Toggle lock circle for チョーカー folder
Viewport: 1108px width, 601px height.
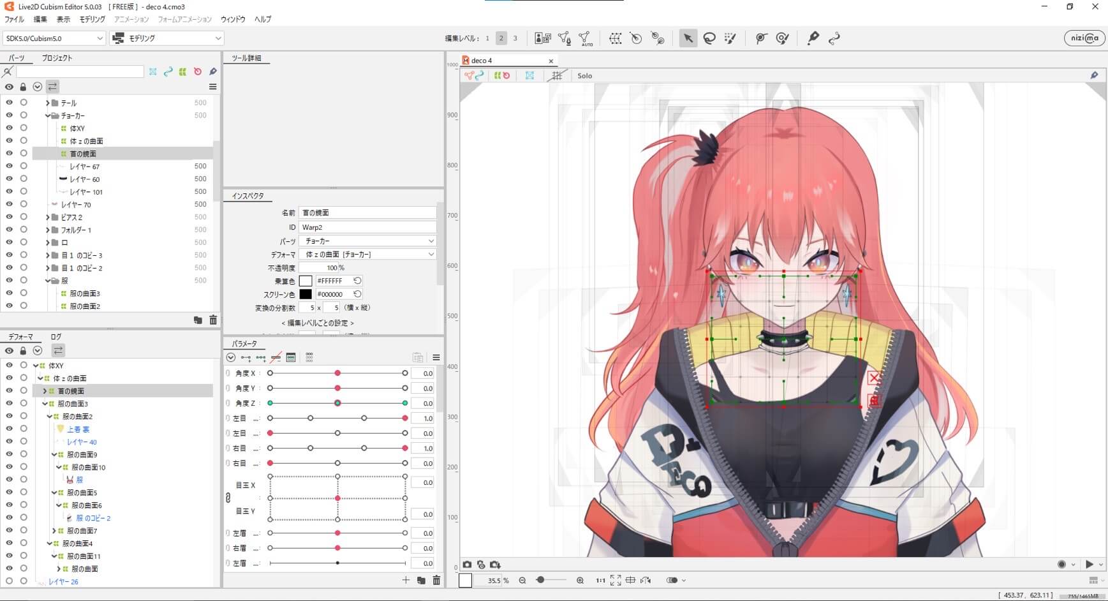pyautogui.click(x=24, y=115)
